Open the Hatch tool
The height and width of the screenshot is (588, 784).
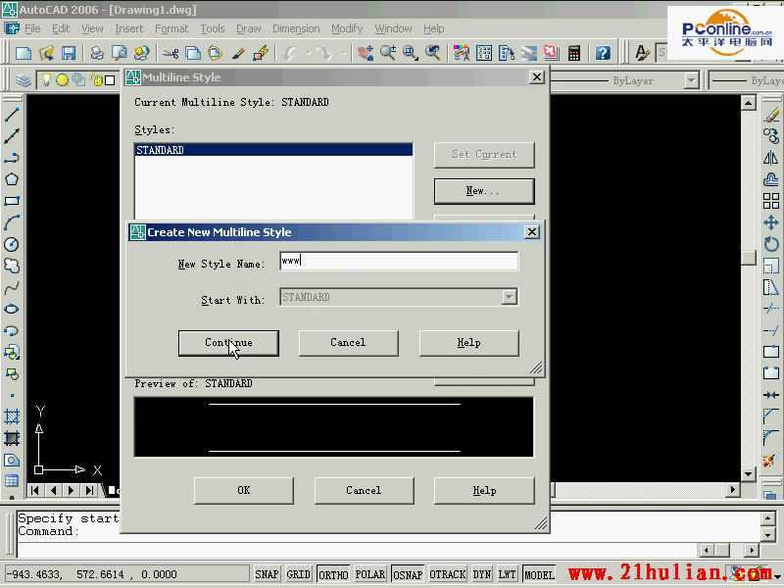12,416
